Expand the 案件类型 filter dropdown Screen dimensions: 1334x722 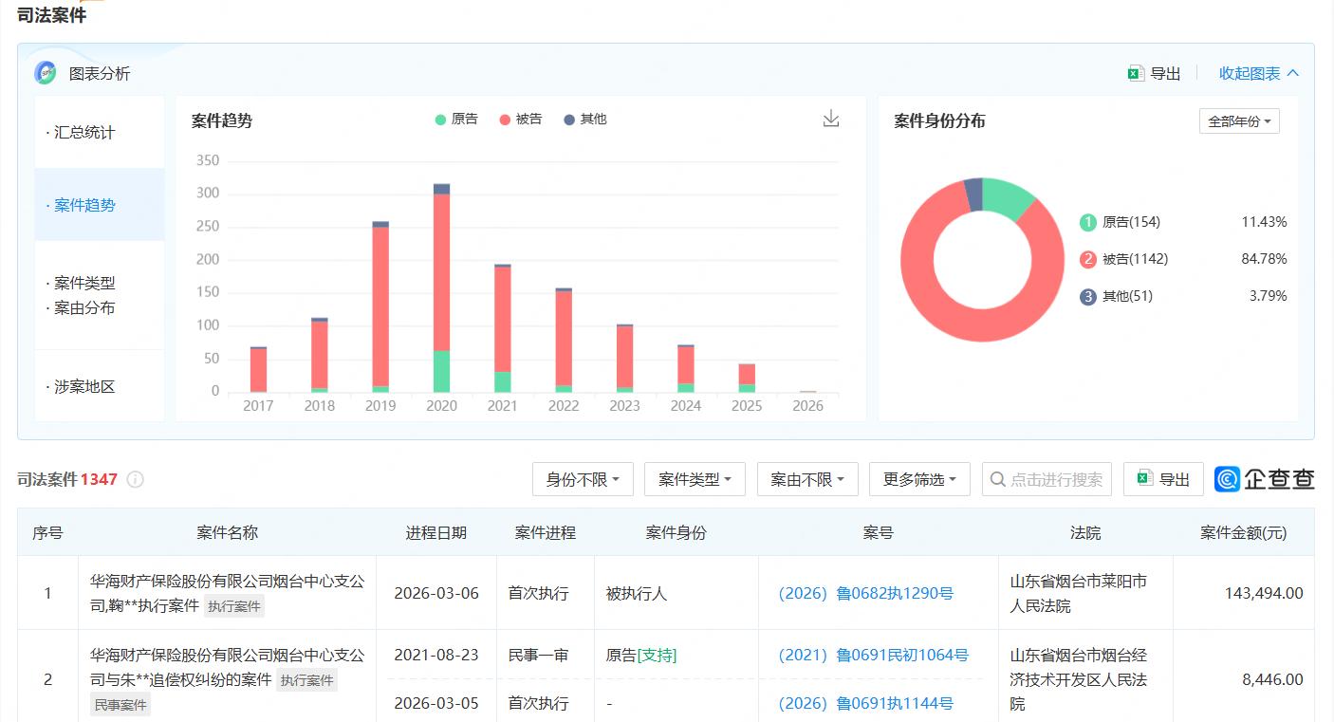[x=695, y=480]
